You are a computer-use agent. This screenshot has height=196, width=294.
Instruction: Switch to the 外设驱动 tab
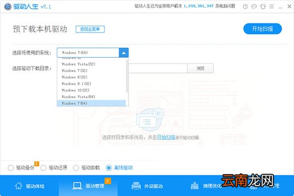pyautogui.click(x=147, y=186)
